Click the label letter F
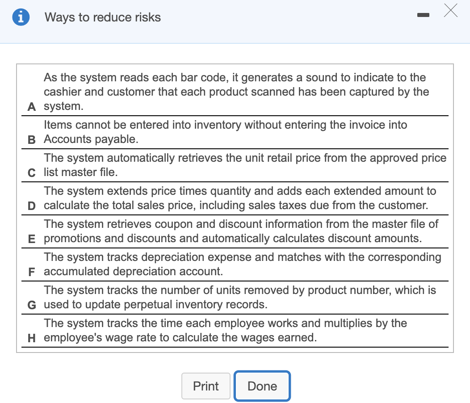The width and height of the screenshot is (470, 403). [x=31, y=272]
